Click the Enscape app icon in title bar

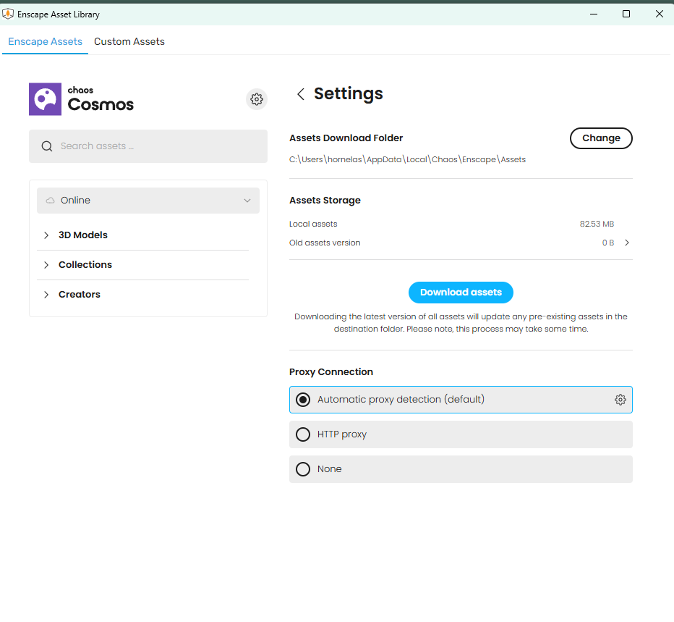point(8,14)
